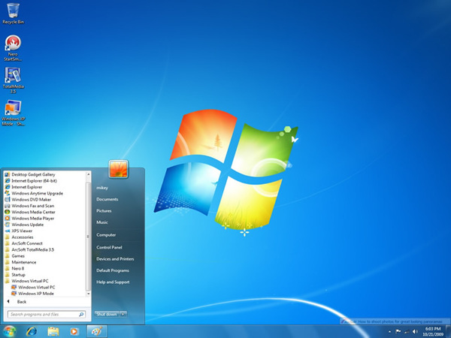
Task: Open the network tray icon
Action: click(407, 331)
